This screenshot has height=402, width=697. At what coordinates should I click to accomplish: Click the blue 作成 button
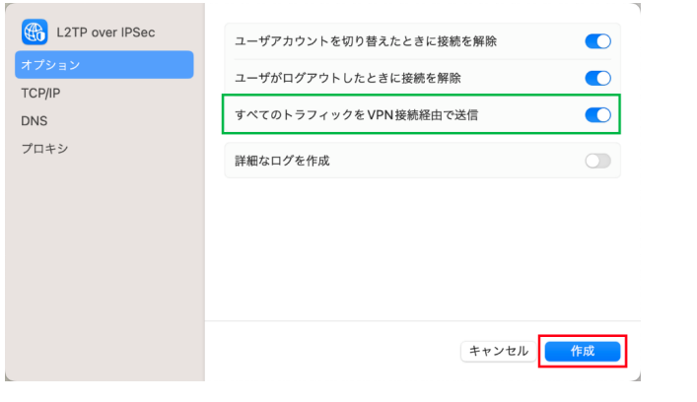(x=583, y=352)
